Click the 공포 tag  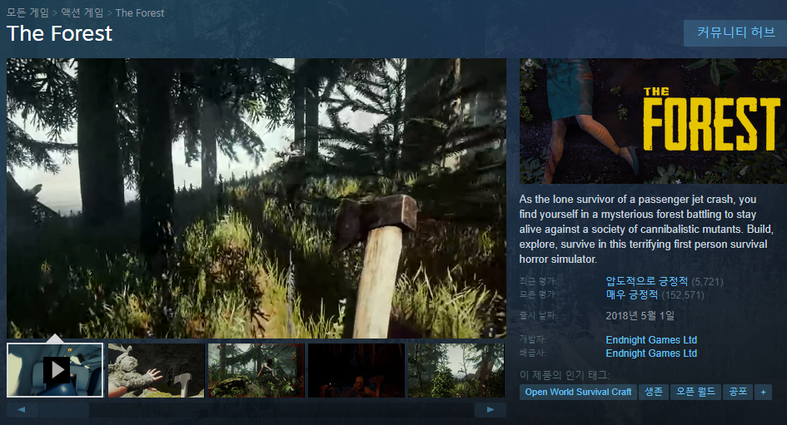pyautogui.click(x=738, y=392)
